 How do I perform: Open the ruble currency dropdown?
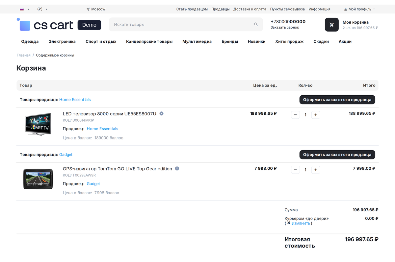pyautogui.click(x=42, y=9)
